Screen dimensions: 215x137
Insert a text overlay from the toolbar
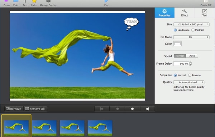tap(25, 3)
